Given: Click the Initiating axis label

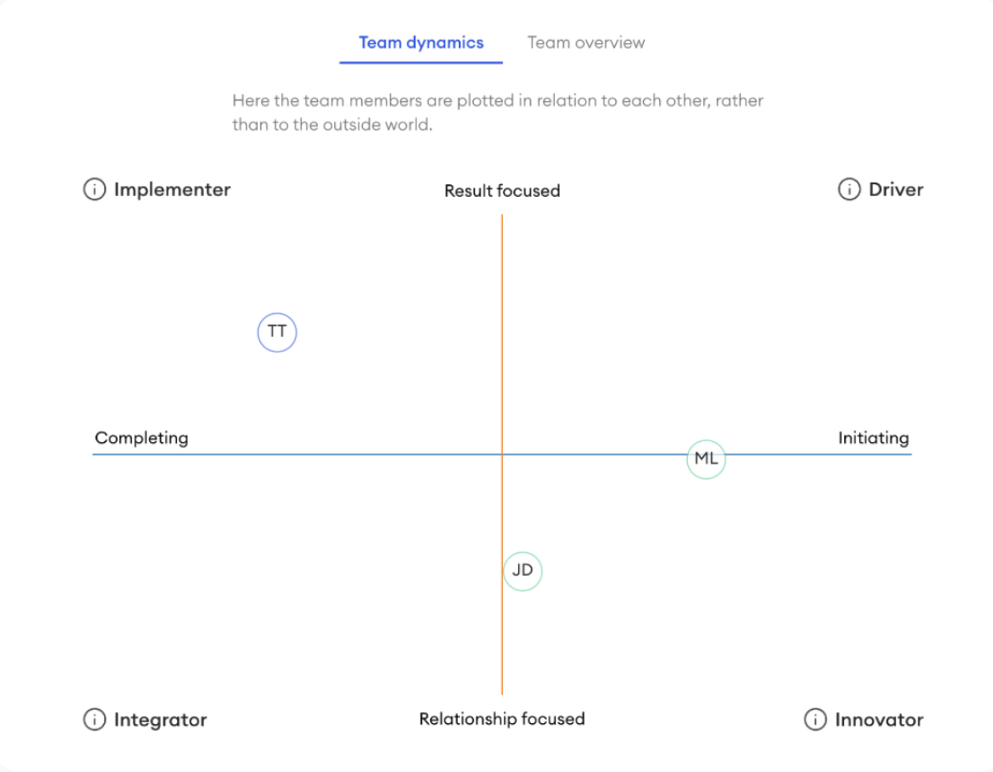Looking at the screenshot, I should [873, 438].
